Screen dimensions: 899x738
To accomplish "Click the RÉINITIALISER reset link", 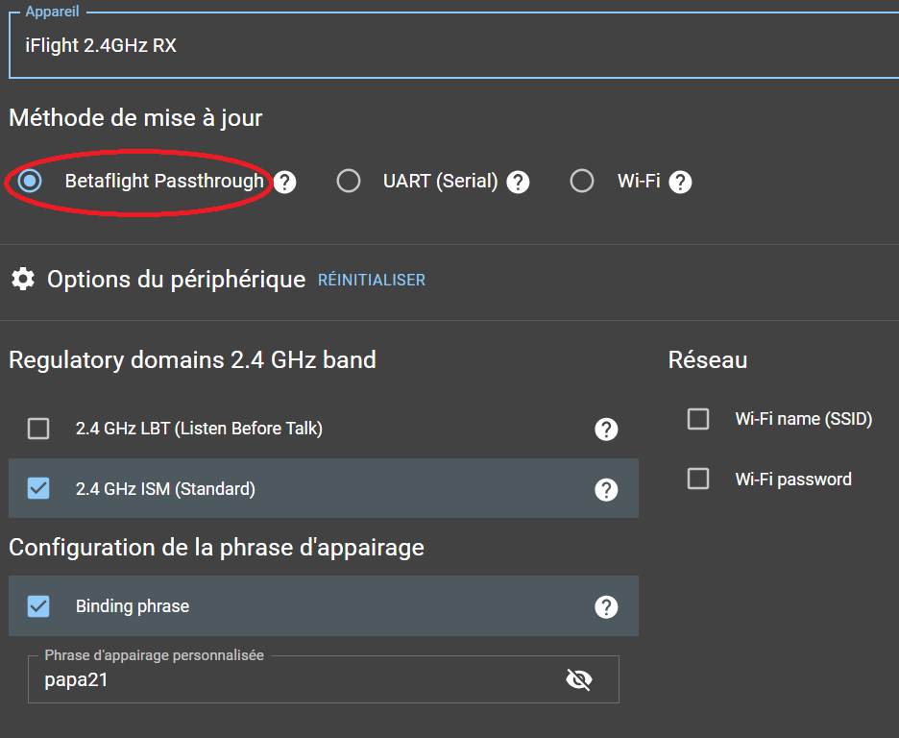I will tap(372, 281).
